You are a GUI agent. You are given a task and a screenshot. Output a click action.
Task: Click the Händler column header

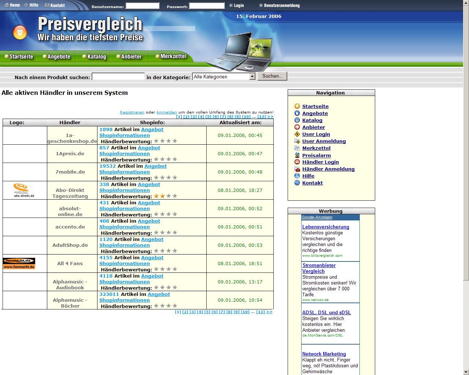click(70, 122)
